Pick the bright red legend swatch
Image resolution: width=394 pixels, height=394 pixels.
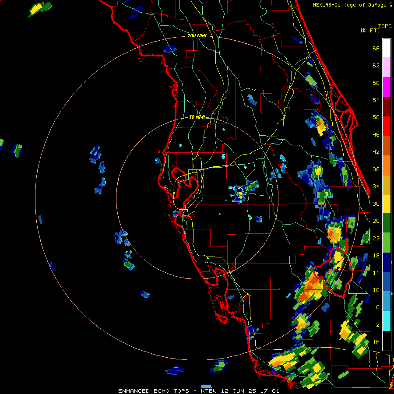pos(387,126)
